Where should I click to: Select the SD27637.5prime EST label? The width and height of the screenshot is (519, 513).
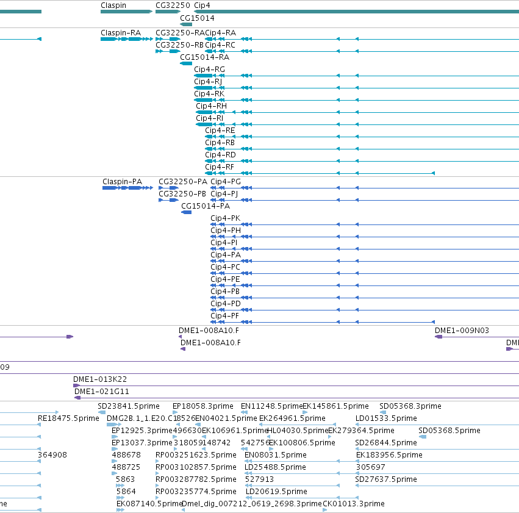386,479
